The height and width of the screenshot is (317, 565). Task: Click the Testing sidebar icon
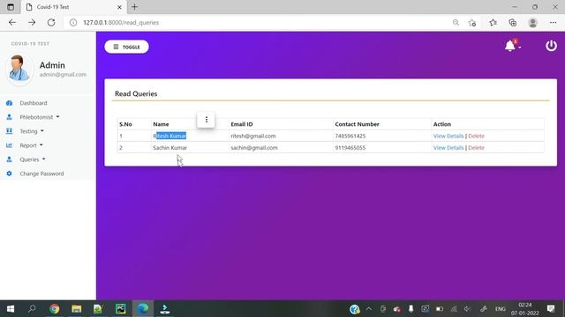click(10, 131)
